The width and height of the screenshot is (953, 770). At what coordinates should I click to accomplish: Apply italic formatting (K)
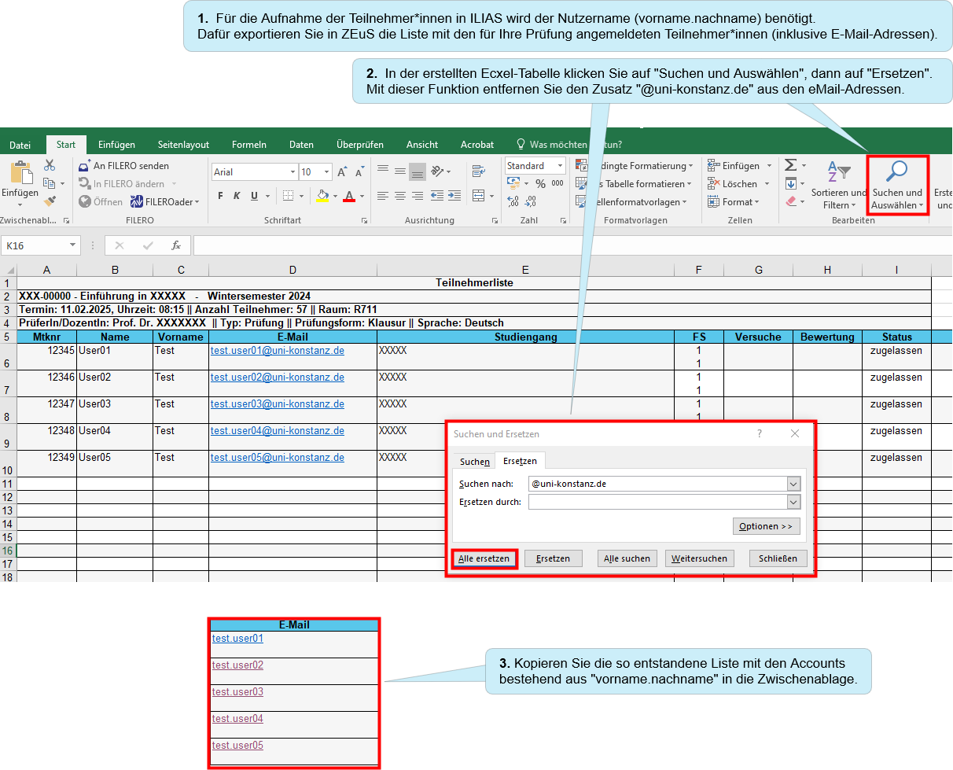(237, 196)
